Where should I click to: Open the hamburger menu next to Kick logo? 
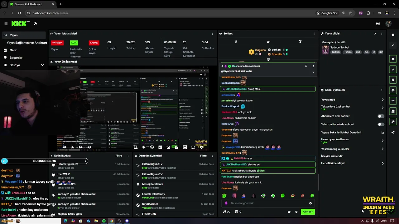coord(6,24)
